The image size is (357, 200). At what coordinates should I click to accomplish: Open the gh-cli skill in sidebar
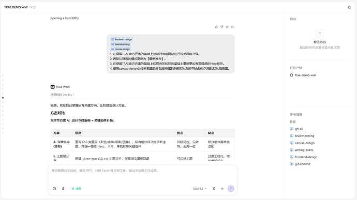(x=296, y=129)
